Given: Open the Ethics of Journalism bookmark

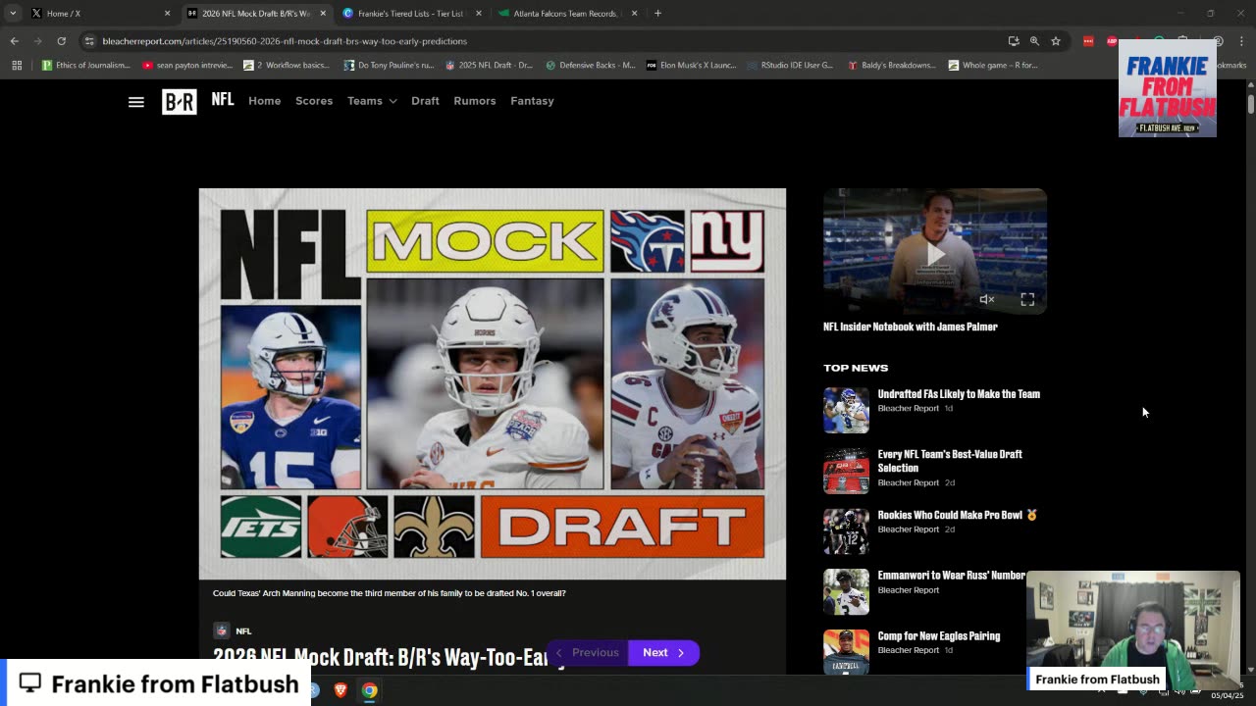Looking at the screenshot, I should (x=85, y=66).
